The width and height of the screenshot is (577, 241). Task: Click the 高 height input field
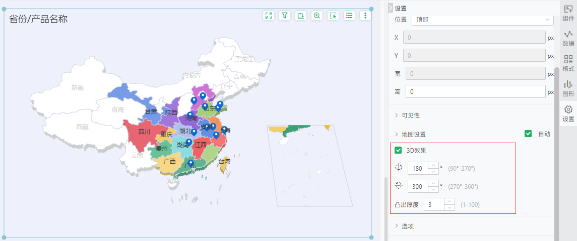(x=475, y=92)
